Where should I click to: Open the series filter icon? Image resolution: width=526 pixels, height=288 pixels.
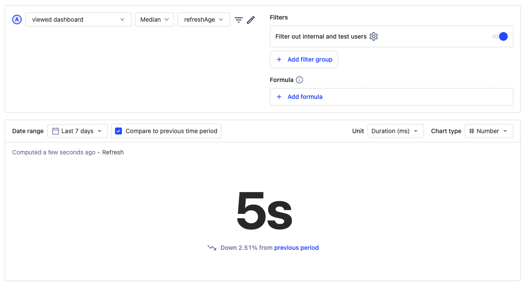pyautogui.click(x=238, y=19)
